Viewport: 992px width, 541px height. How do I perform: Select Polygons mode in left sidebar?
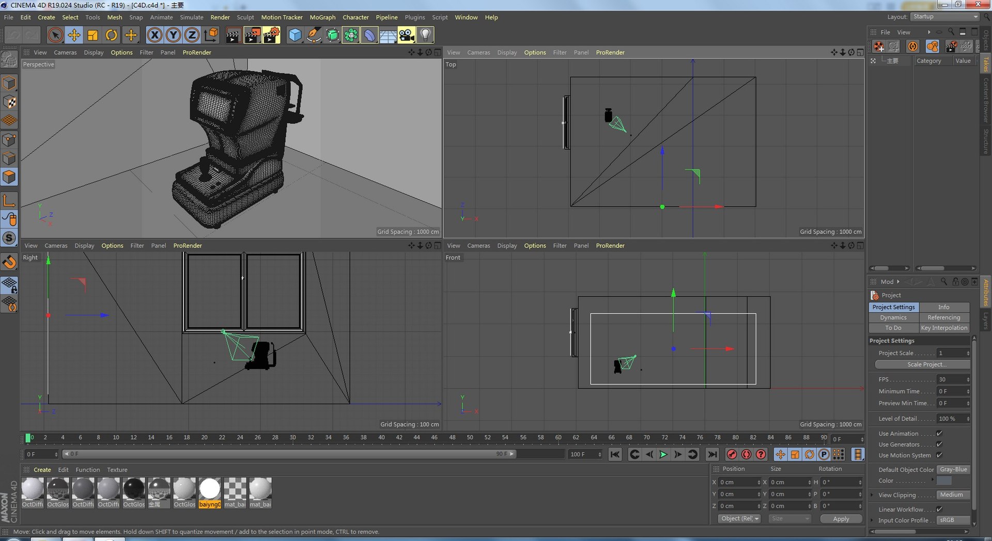pyautogui.click(x=9, y=177)
